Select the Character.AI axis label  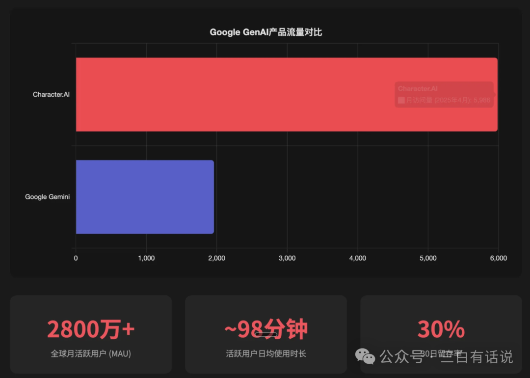51,94
